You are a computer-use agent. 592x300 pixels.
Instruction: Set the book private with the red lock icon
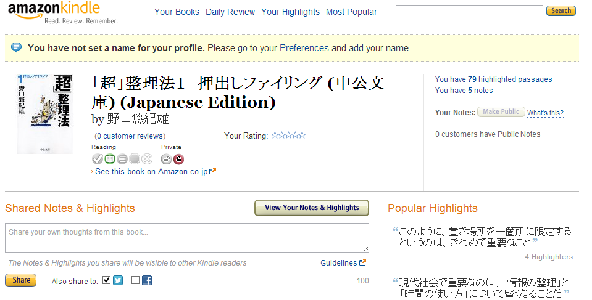(x=178, y=159)
